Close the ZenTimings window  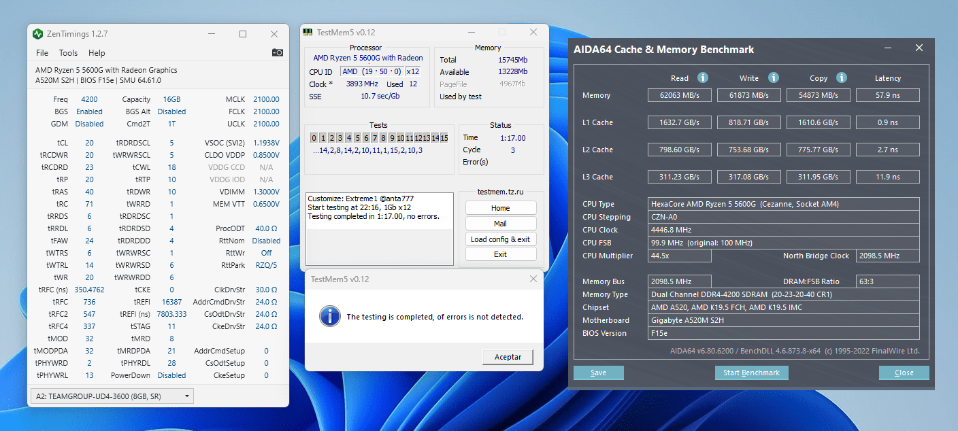[274, 34]
